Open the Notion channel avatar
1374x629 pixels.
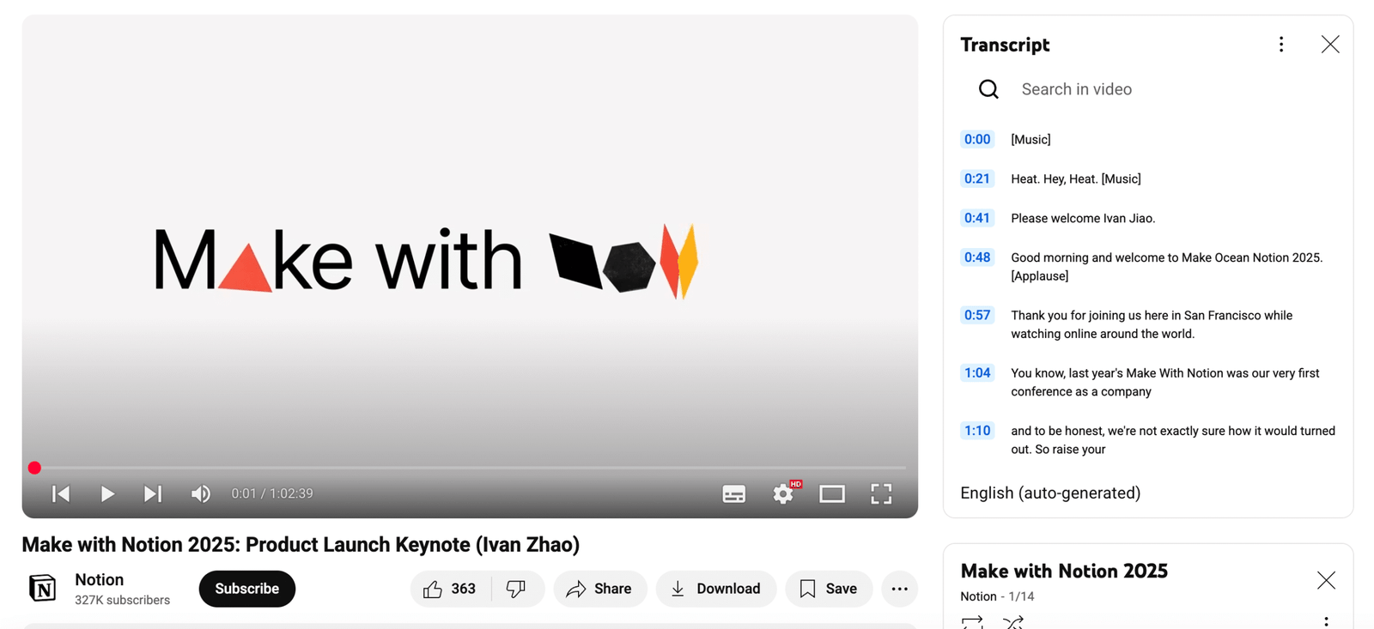pyautogui.click(x=42, y=589)
